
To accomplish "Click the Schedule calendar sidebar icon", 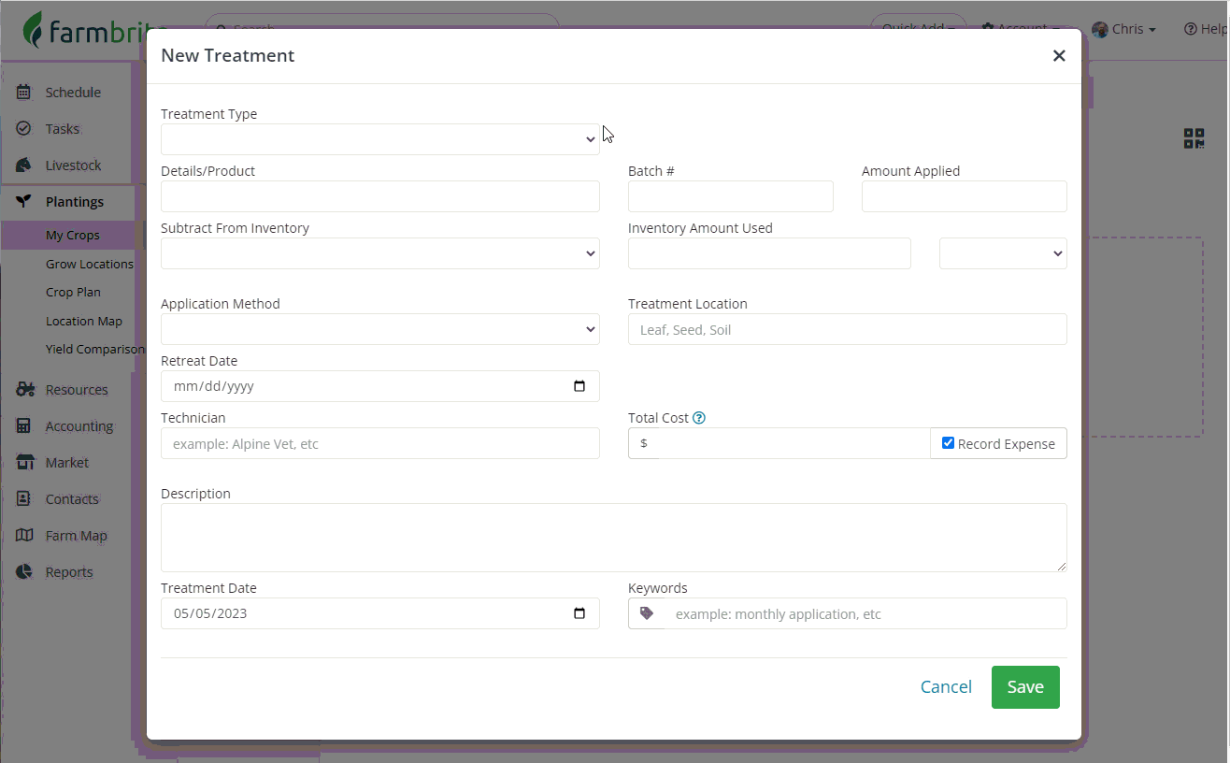I will [24, 93].
